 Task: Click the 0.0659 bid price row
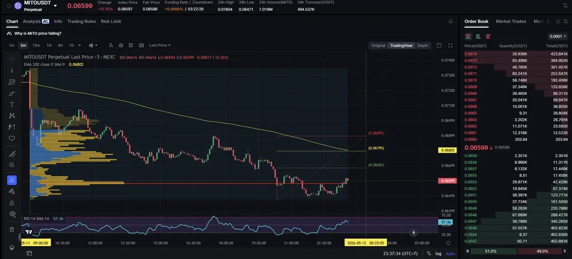pos(516,156)
